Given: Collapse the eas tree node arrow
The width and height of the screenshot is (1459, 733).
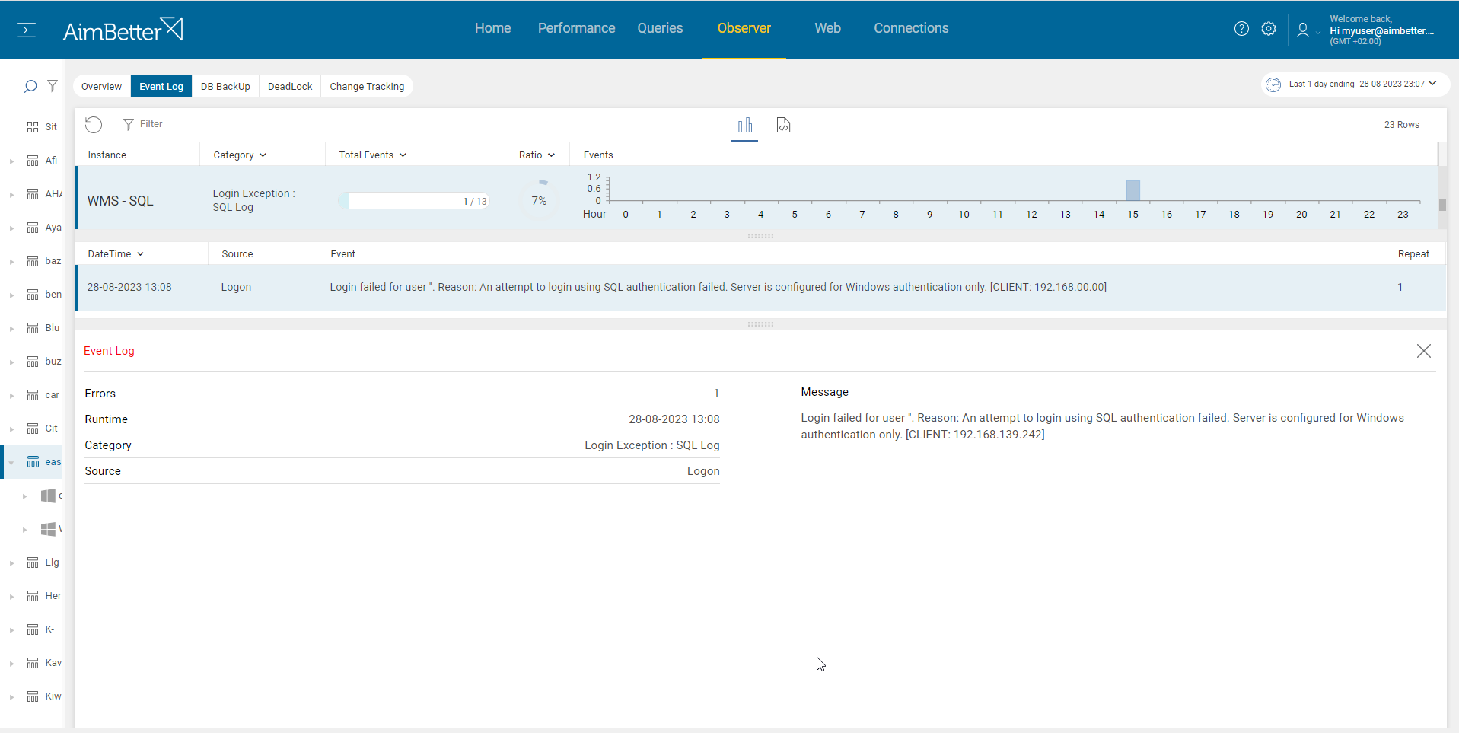Looking at the screenshot, I should tap(11, 463).
